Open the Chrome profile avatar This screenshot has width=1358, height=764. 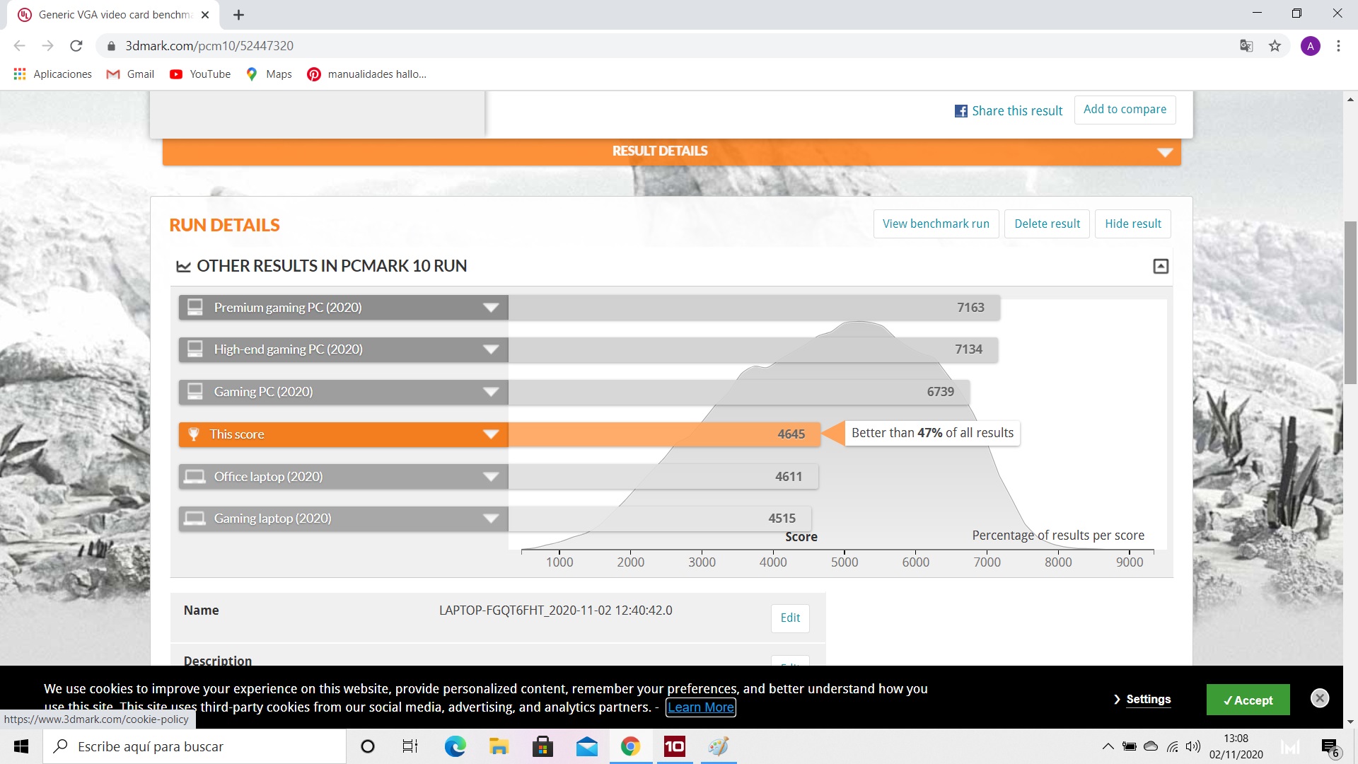[1310, 46]
